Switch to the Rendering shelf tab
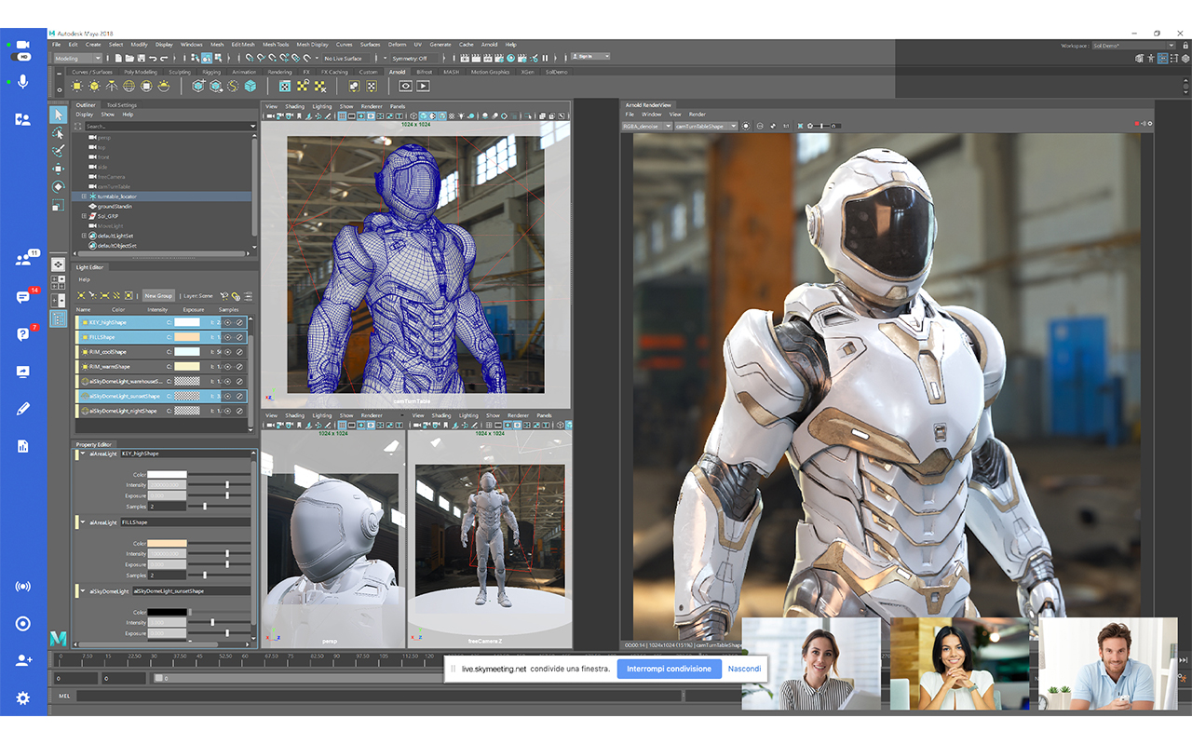 point(279,72)
